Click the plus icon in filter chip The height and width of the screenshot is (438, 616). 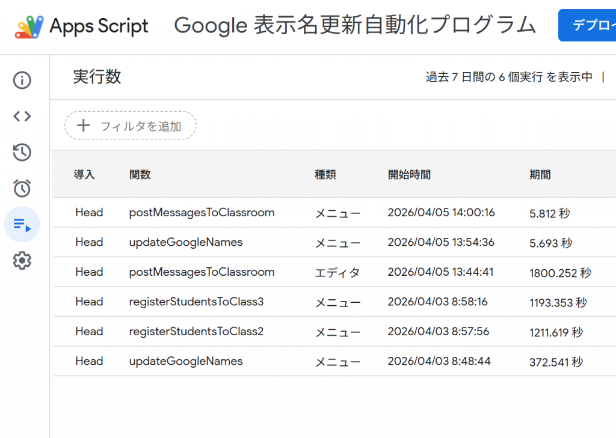(84, 126)
